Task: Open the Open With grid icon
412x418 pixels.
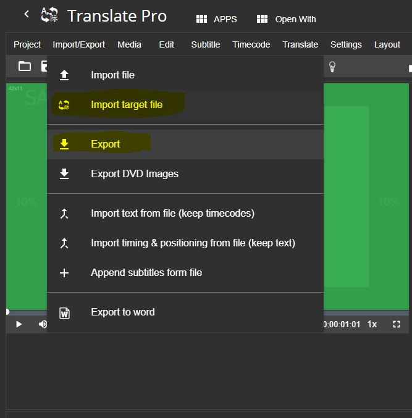Action: point(262,19)
